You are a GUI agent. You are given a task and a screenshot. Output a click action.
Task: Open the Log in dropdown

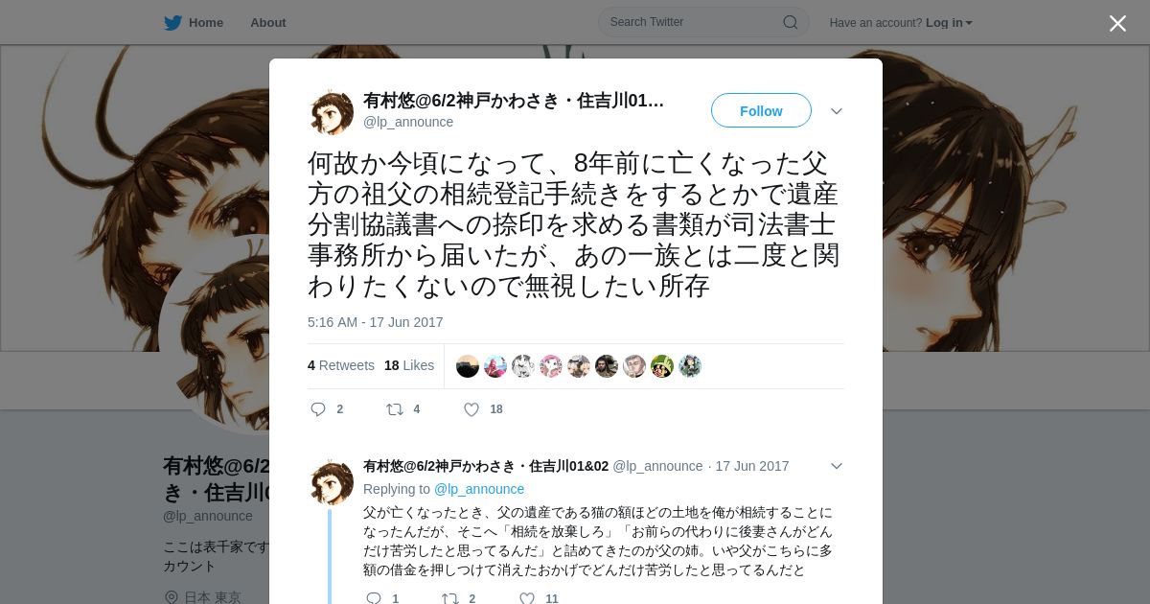949,23
